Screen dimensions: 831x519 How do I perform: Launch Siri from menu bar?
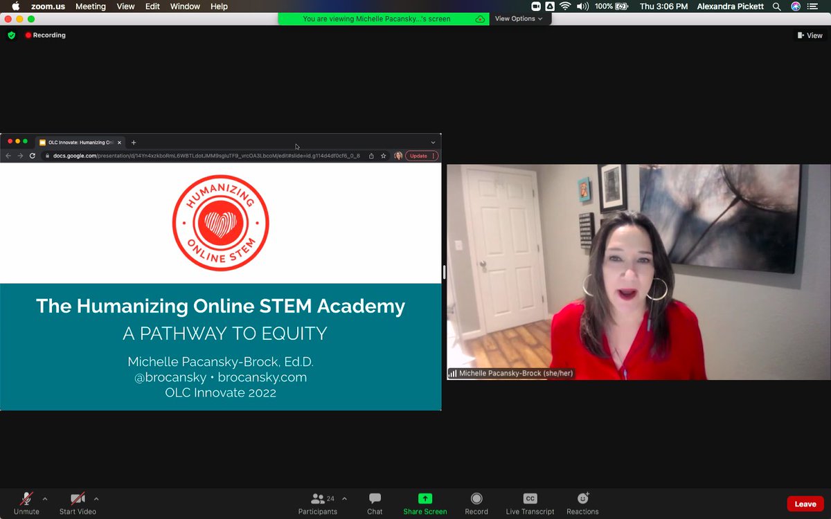[x=796, y=6]
